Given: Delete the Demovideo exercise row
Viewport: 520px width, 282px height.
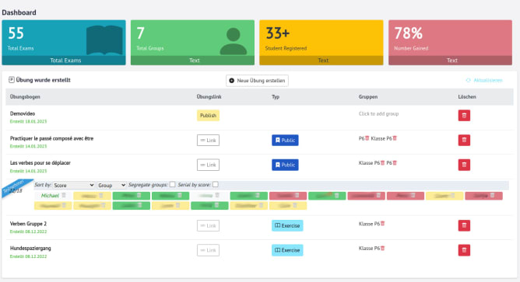Looking at the screenshot, I should 464,116.
